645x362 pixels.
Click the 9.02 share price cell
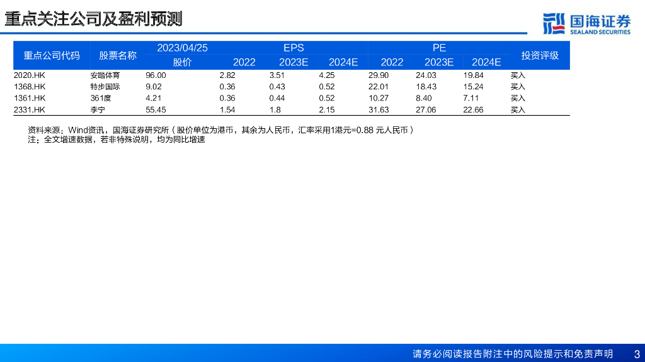click(x=154, y=87)
